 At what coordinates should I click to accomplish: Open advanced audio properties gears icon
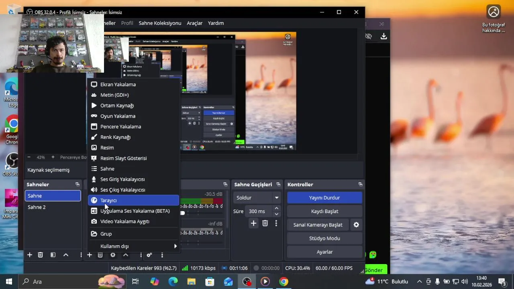click(149, 255)
